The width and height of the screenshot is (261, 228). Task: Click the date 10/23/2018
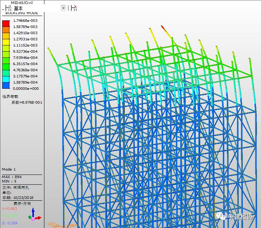click(23, 198)
